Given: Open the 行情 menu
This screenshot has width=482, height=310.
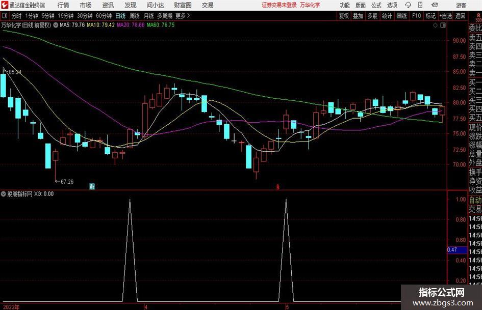Looking at the screenshot, I should [x=63, y=5].
